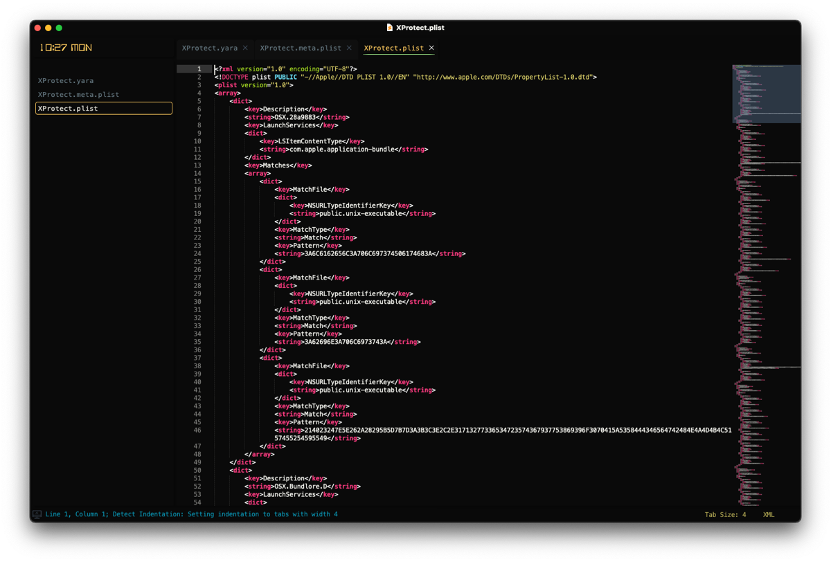Open the panel switcher icon in status bar
The height and width of the screenshot is (562, 831).
pyautogui.click(x=37, y=514)
